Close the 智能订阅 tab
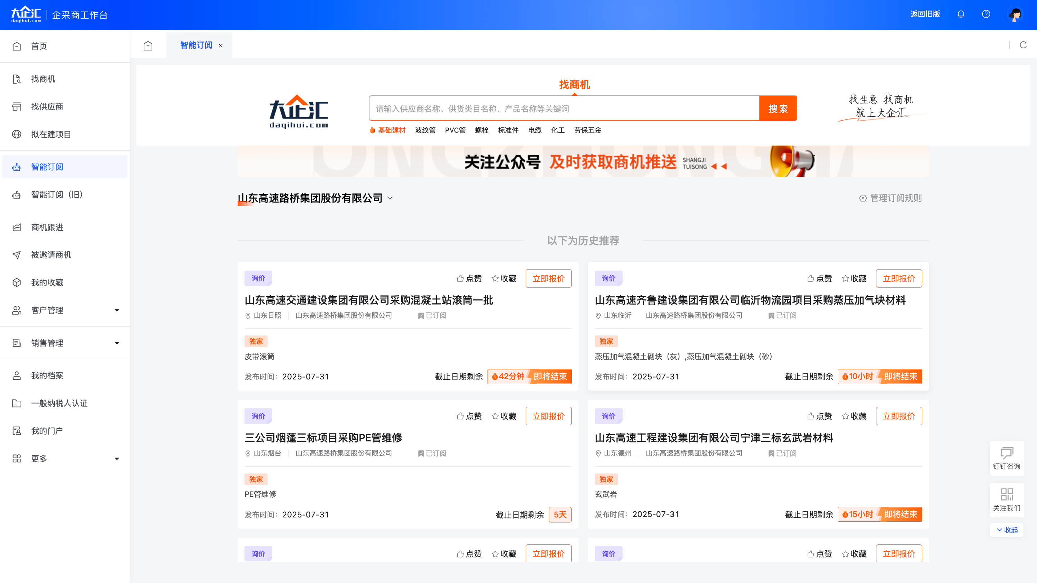Screen dimensions: 1037x583 [221, 46]
